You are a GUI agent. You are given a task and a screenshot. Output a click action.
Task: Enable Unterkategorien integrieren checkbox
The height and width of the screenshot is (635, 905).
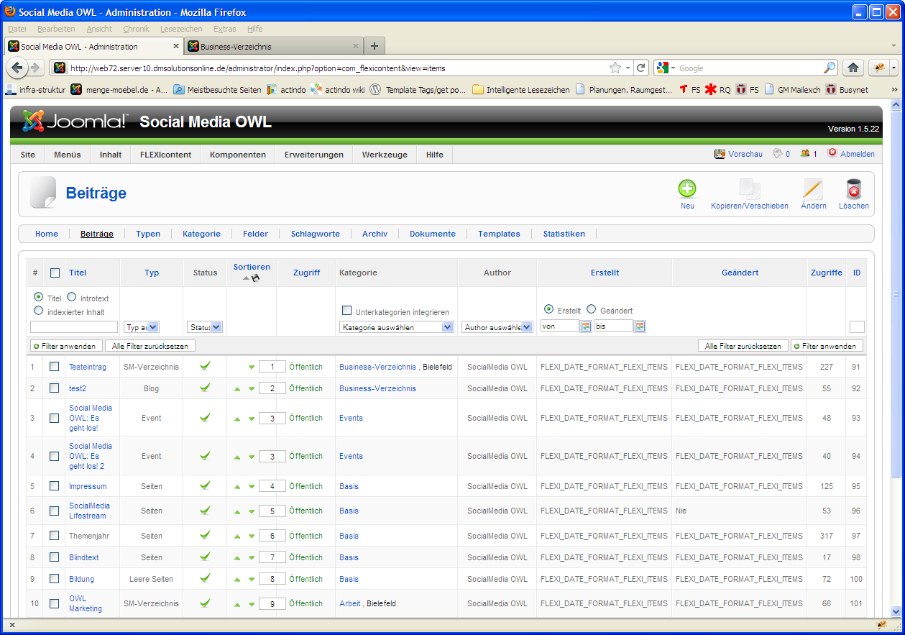(x=347, y=311)
